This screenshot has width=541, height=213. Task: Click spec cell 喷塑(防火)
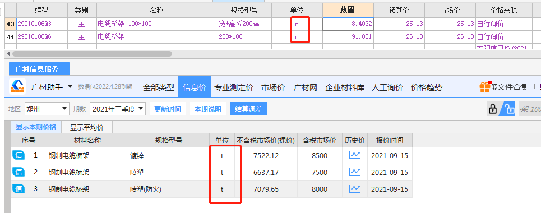pyautogui.click(x=169, y=189)
